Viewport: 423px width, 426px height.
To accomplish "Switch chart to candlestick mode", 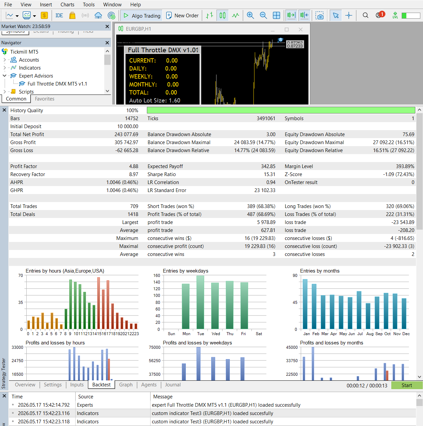I will 222,15.
